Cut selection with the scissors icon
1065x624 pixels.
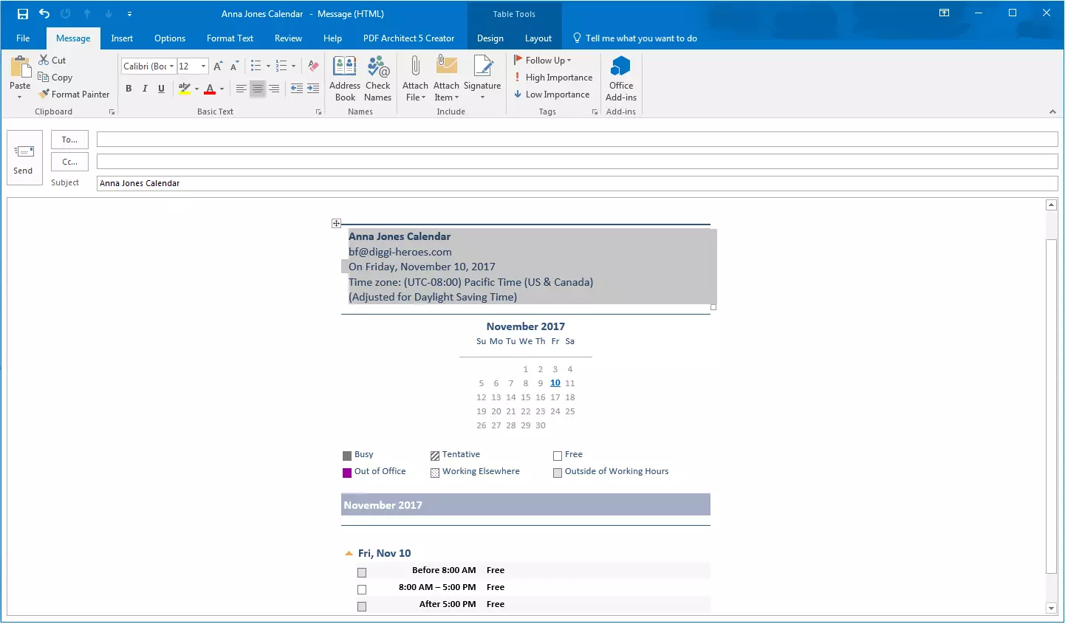tap(44, 60)
